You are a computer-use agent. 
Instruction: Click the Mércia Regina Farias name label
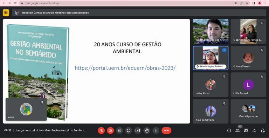[212, 67]
